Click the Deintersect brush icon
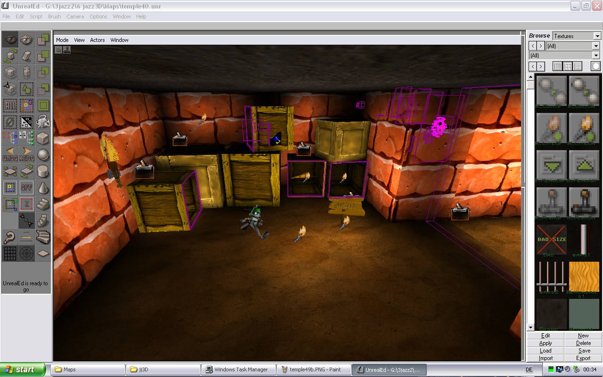The image size is (603, 377). [43, 89]
